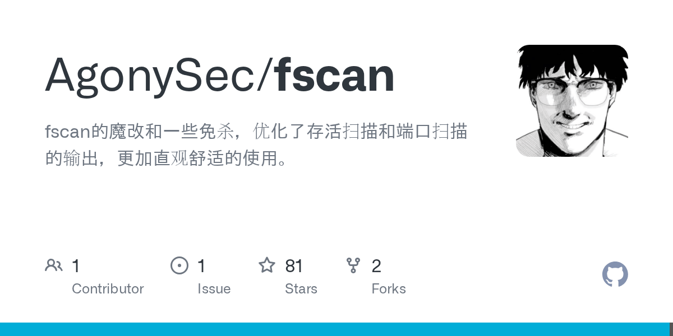Click the Forks label
This screenshot has width=673, height=336.
(x=389, y=289)
